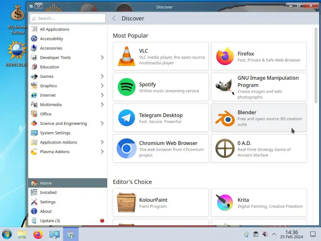Click the Office category icon
Screen dimensions: 321x241
pyautogui.click(x=34, y=114)
